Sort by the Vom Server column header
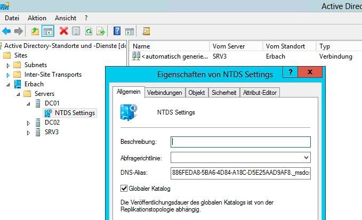The width and height of the screenshot is (362, 220). tap(236, 46)
